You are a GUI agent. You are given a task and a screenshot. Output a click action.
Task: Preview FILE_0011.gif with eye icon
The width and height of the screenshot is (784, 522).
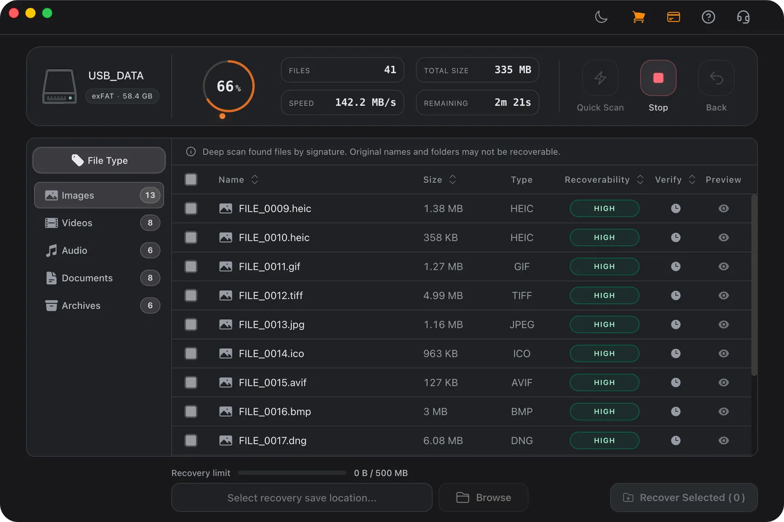[x=724, y=266]
